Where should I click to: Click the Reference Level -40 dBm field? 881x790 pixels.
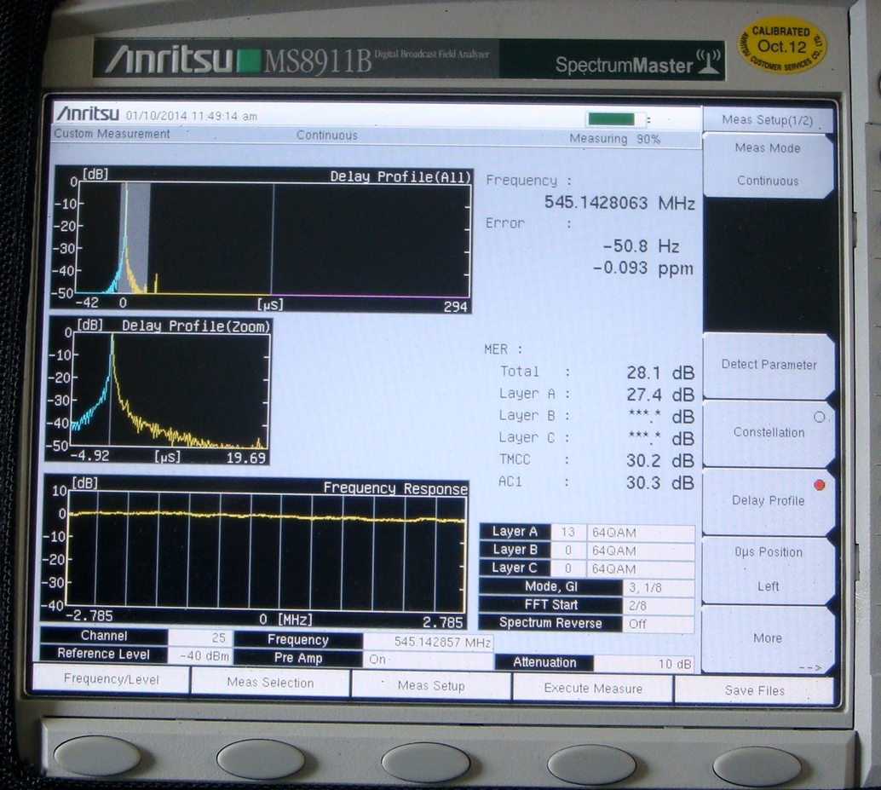(x=200, y=655)
